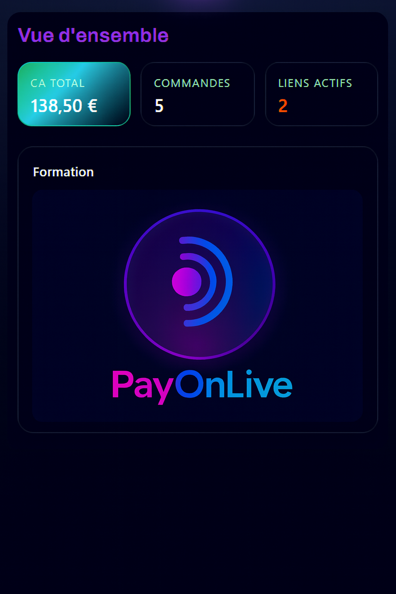Screen dimensions: 396x594
Task: Click the pink dot inside the logo
Action: tap(187, 282)
